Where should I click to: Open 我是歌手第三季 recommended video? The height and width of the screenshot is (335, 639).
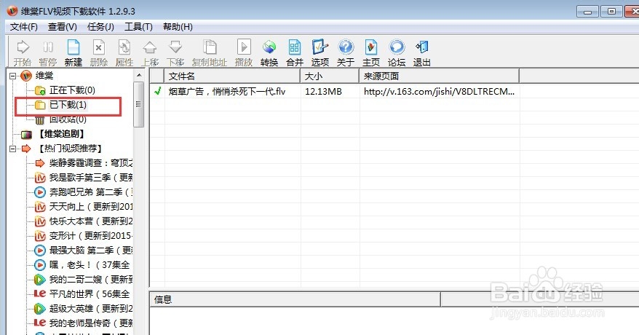91,178
